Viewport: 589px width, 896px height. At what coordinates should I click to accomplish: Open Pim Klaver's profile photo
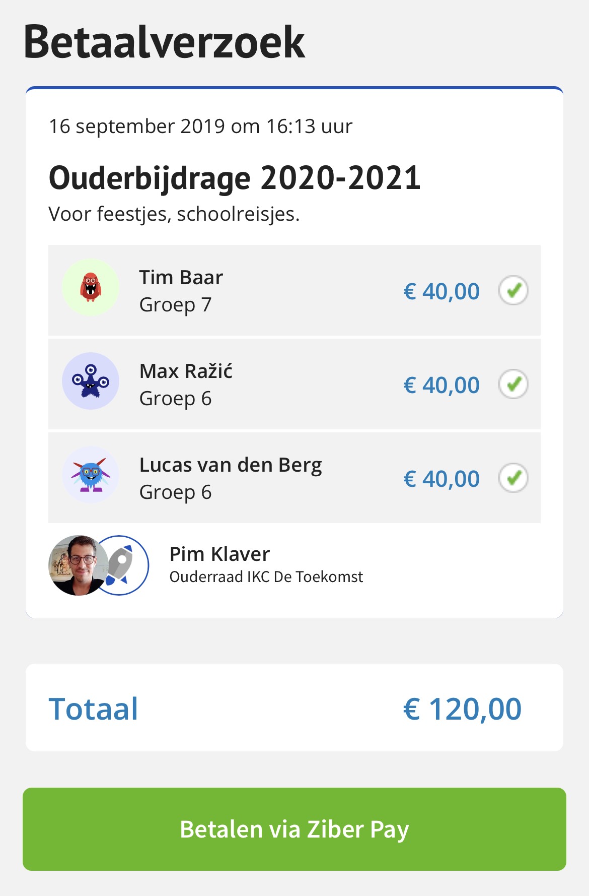pos(78,565)
